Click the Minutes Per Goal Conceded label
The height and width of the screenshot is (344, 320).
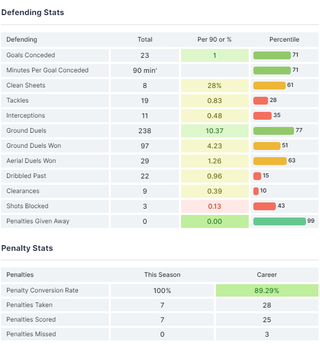[x=47, y=70]
